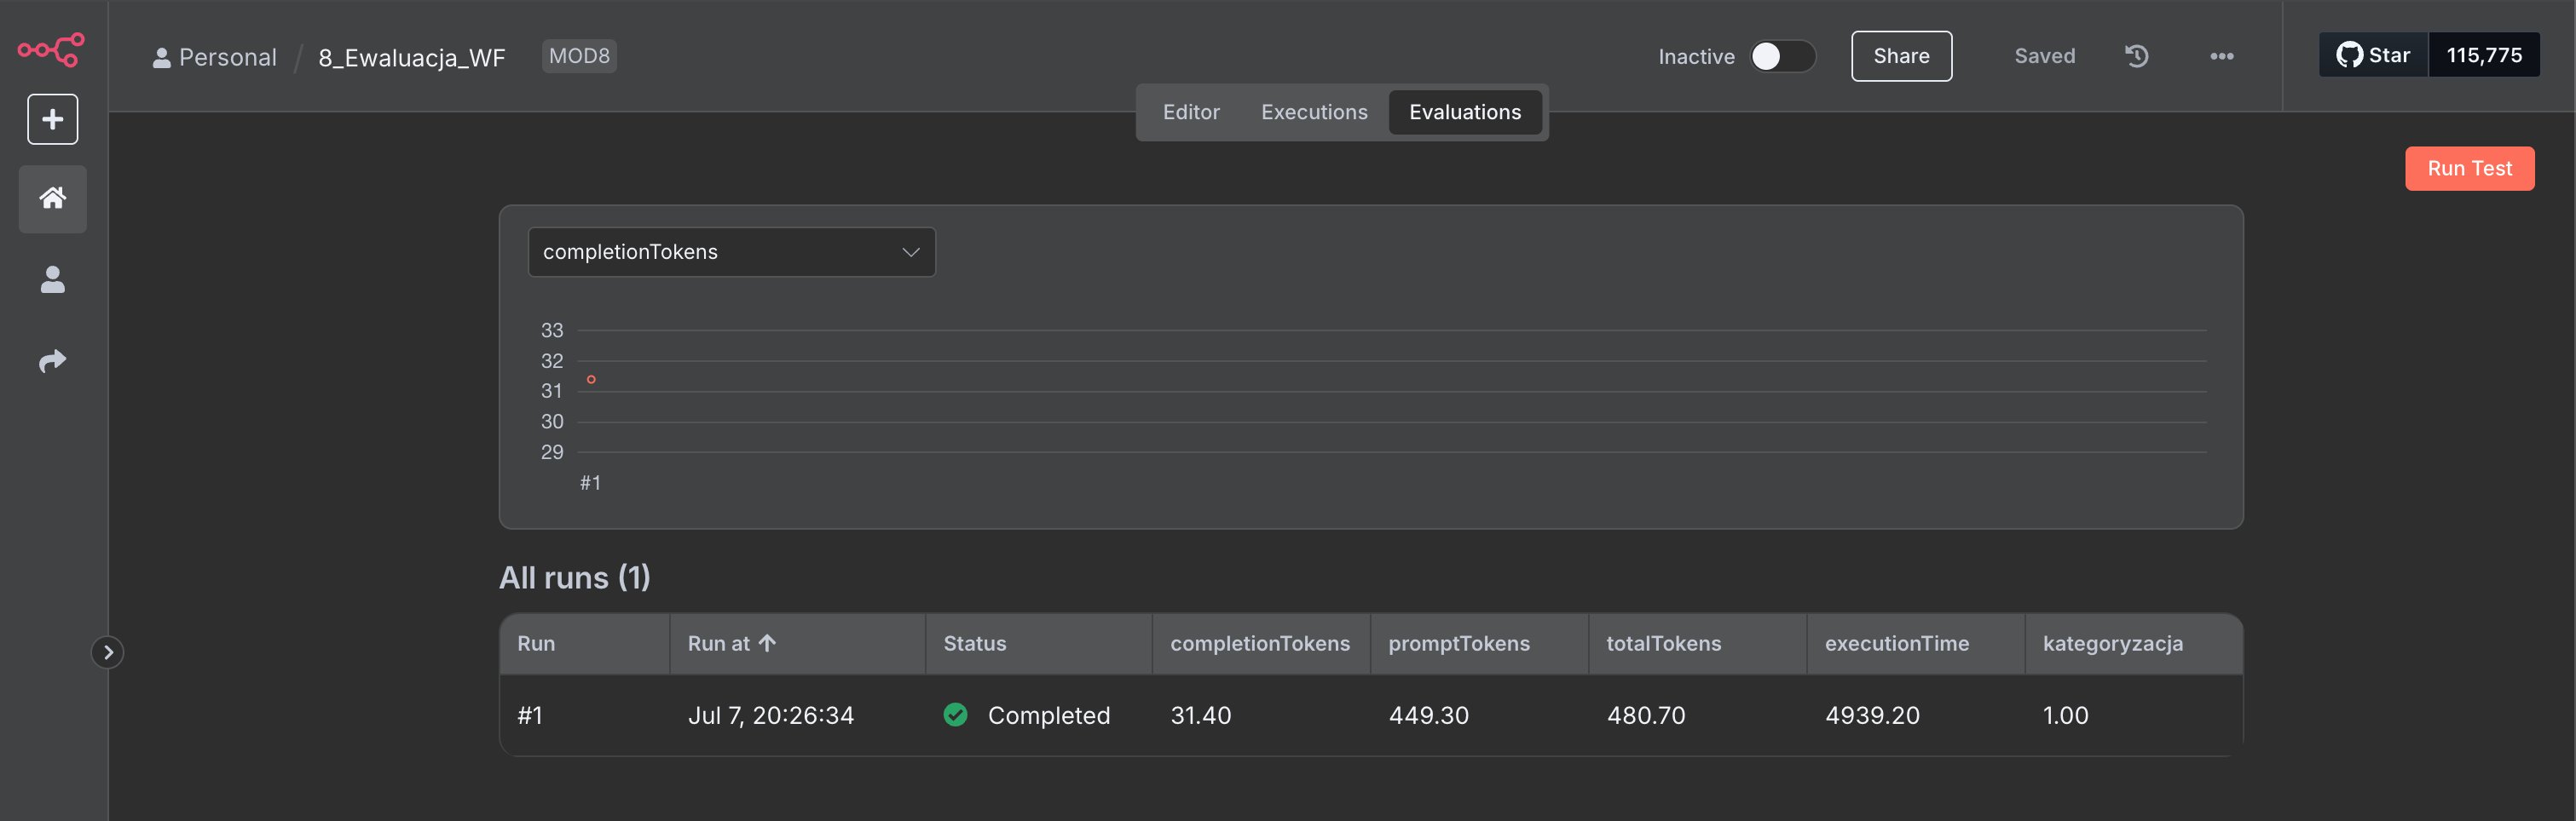Viewport: 2576px width, 821px height.
Task: Switch to the Executions tab
Action: (x=1314, y=112)
